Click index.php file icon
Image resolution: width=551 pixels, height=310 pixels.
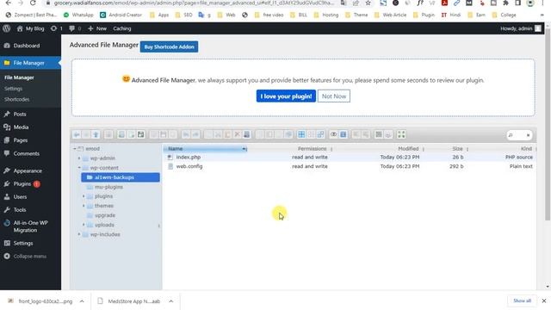coord(170,157)
